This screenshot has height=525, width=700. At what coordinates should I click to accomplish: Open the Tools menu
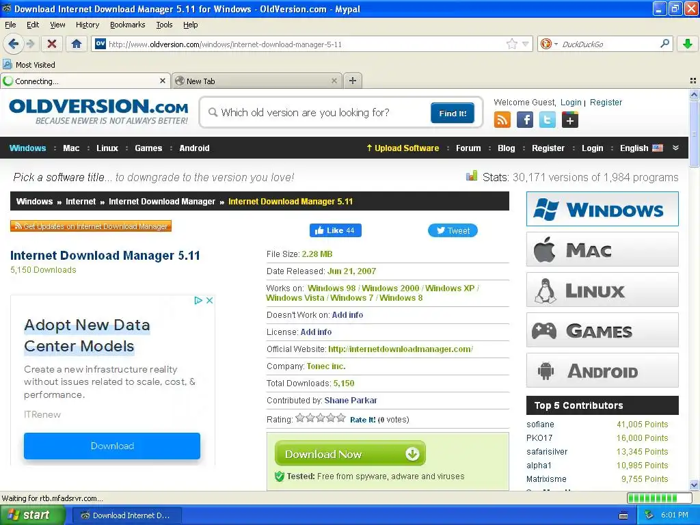click(x=164, y=25)
